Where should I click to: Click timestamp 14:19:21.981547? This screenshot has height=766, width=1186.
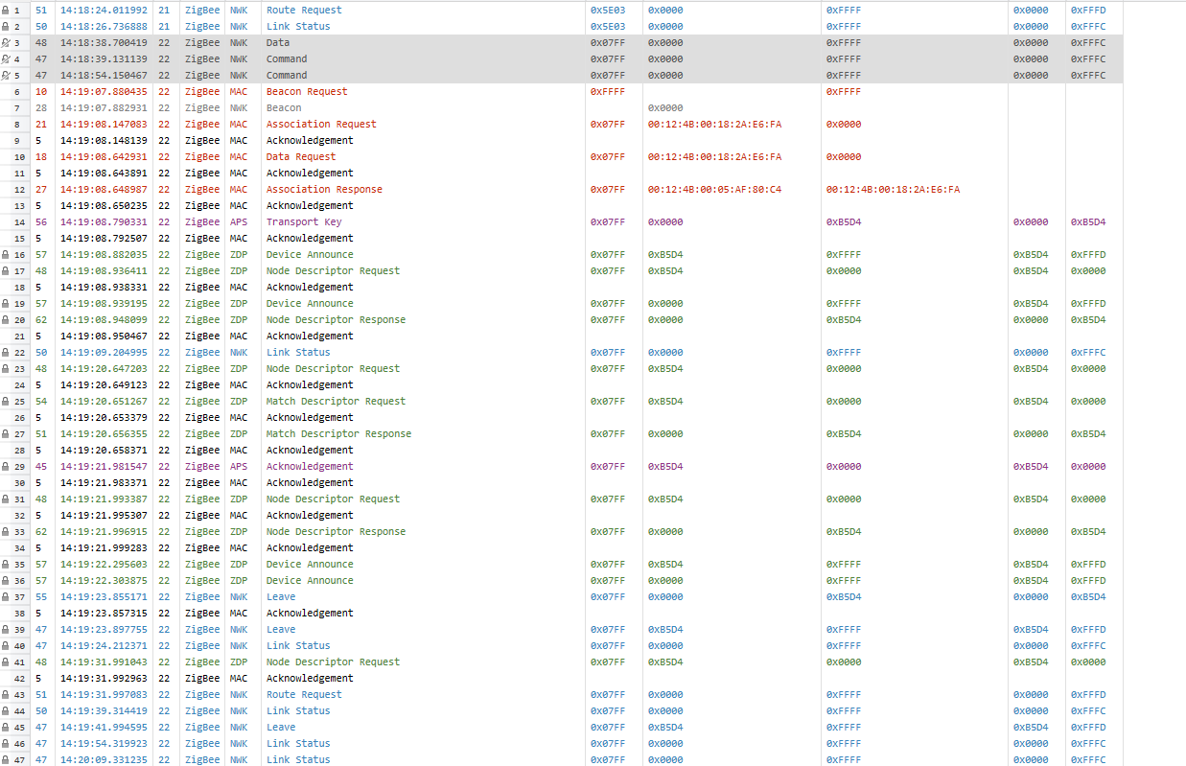tap(104, 466)
